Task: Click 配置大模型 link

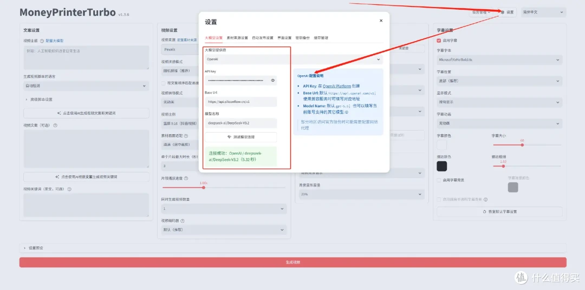Action: pyautogui.click(x=55, y=41)
